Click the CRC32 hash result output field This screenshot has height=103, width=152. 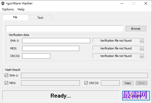pyautogui.click(x=110, y=83)
